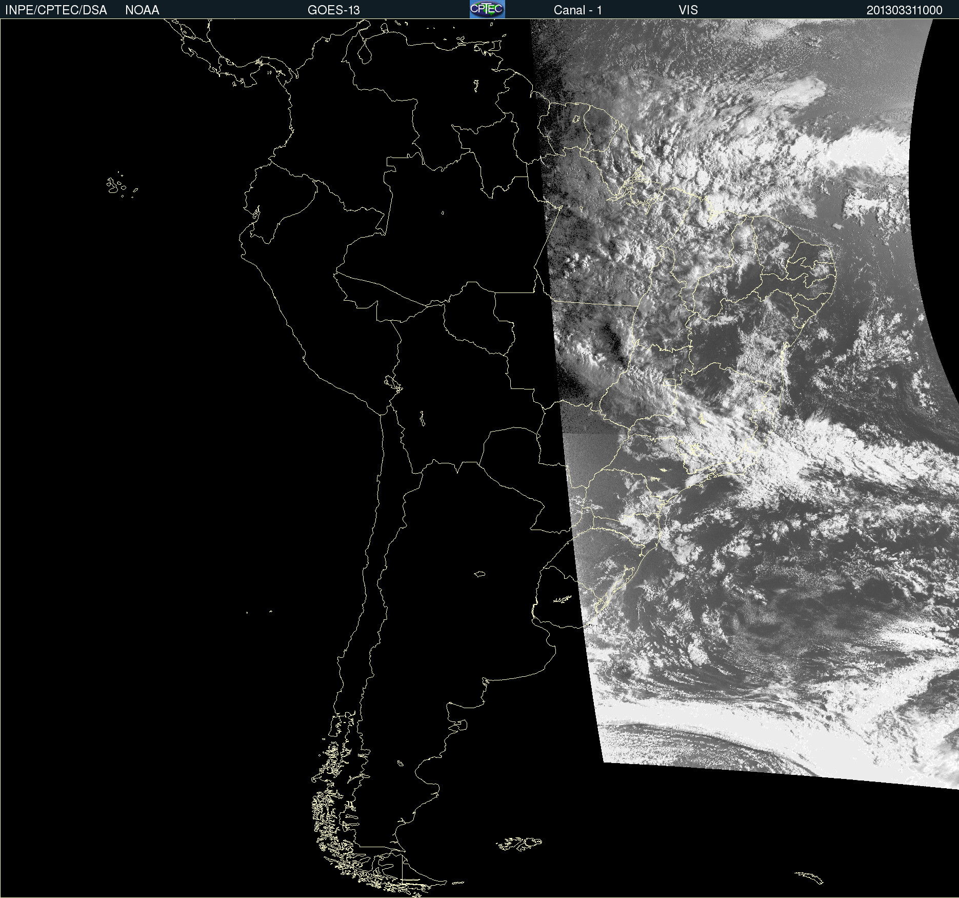959x898 pixels.
Task: Click the GOES-13 satellite label
Action: point(334,10)
